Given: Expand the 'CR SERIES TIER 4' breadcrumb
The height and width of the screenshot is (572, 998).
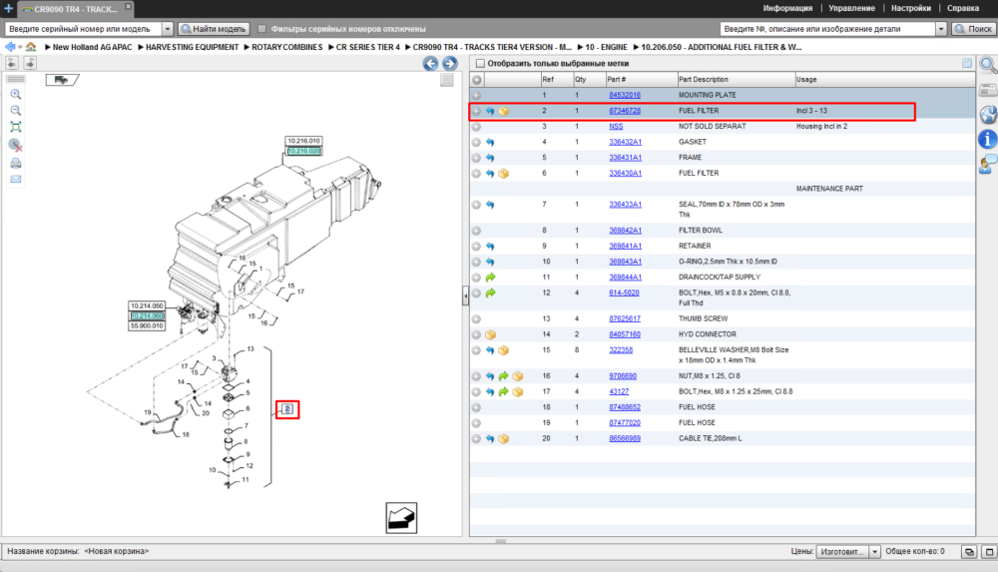Looking at the screenshot, I should [x=331, y=47].
